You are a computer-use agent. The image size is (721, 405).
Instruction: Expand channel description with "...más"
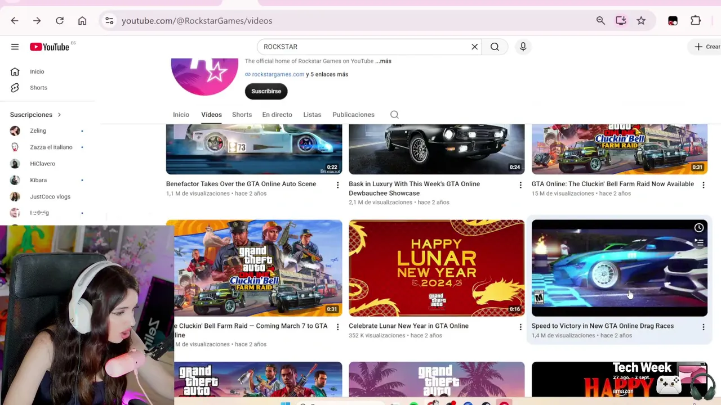(x=384, y=61)
